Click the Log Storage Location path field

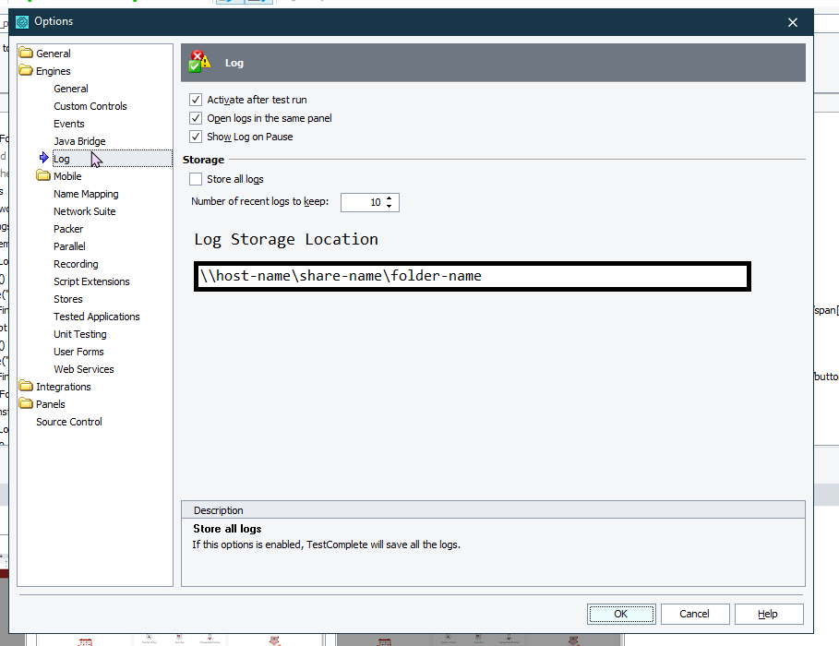pos(473,276)
